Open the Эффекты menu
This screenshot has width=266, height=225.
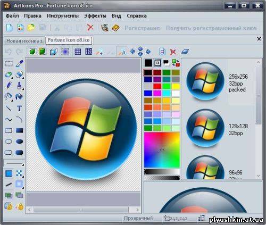pyautogui.click(x=95, y=16)
